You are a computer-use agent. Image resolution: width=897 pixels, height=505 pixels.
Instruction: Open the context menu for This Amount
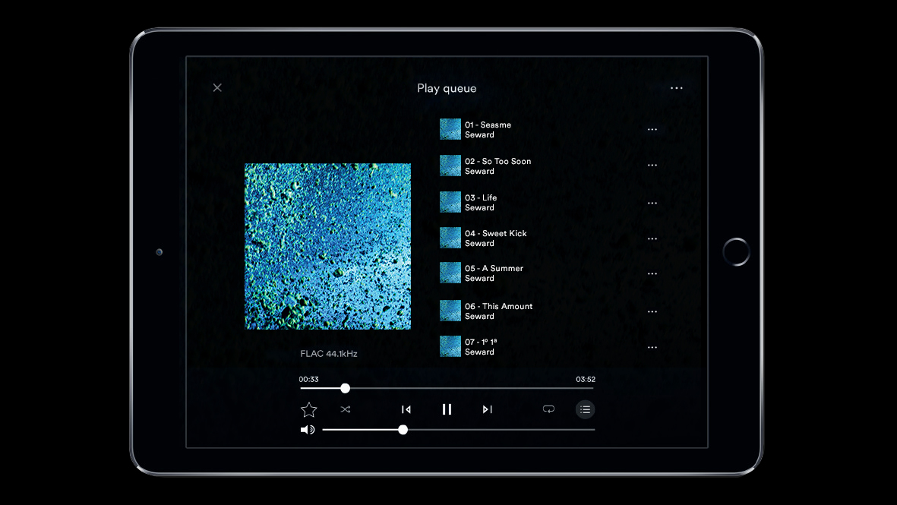652,311
